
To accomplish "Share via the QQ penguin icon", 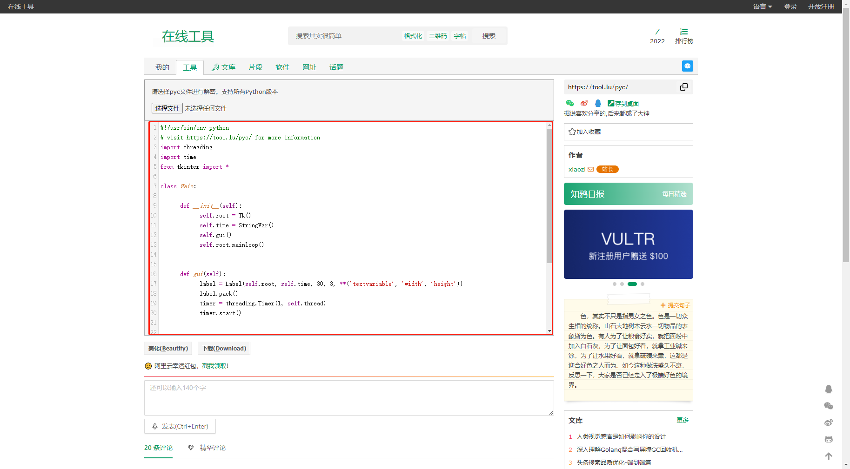I will 598,103.
